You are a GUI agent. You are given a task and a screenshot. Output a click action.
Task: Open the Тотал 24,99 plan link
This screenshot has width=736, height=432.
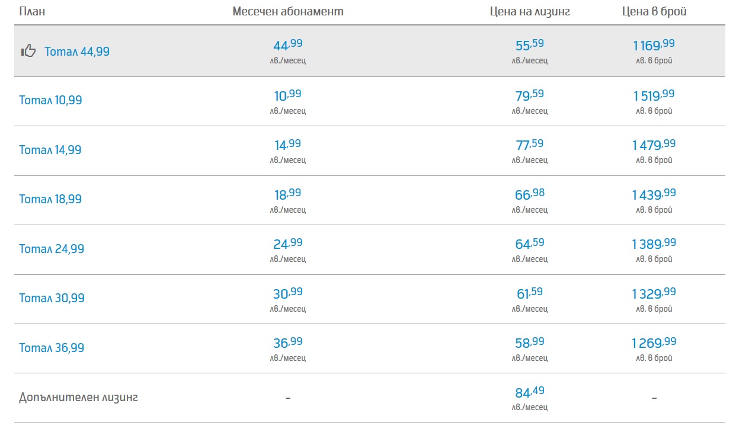coord(52,249)
